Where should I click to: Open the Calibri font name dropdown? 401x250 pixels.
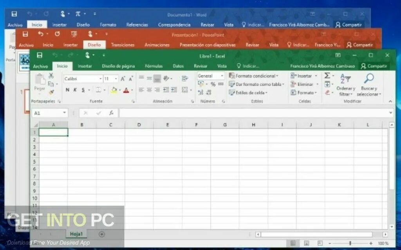tap(100, 79)
